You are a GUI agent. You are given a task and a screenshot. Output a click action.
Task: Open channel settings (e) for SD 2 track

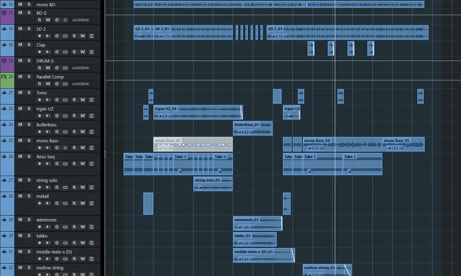(56, 36)
